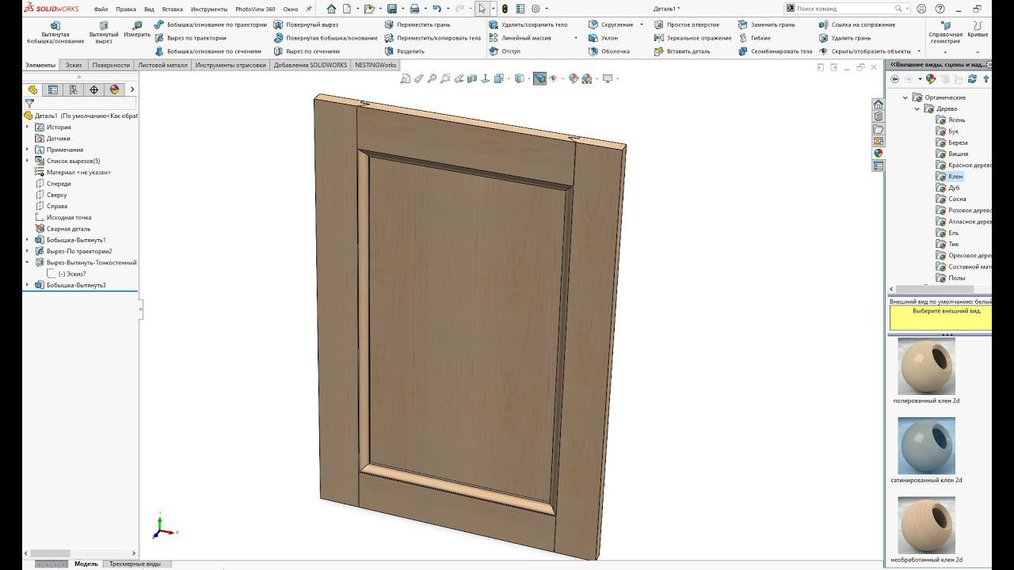This screenshot has height=570, width=1014.
Task: Open the Вставка menu
Action: tap(172, 9)
